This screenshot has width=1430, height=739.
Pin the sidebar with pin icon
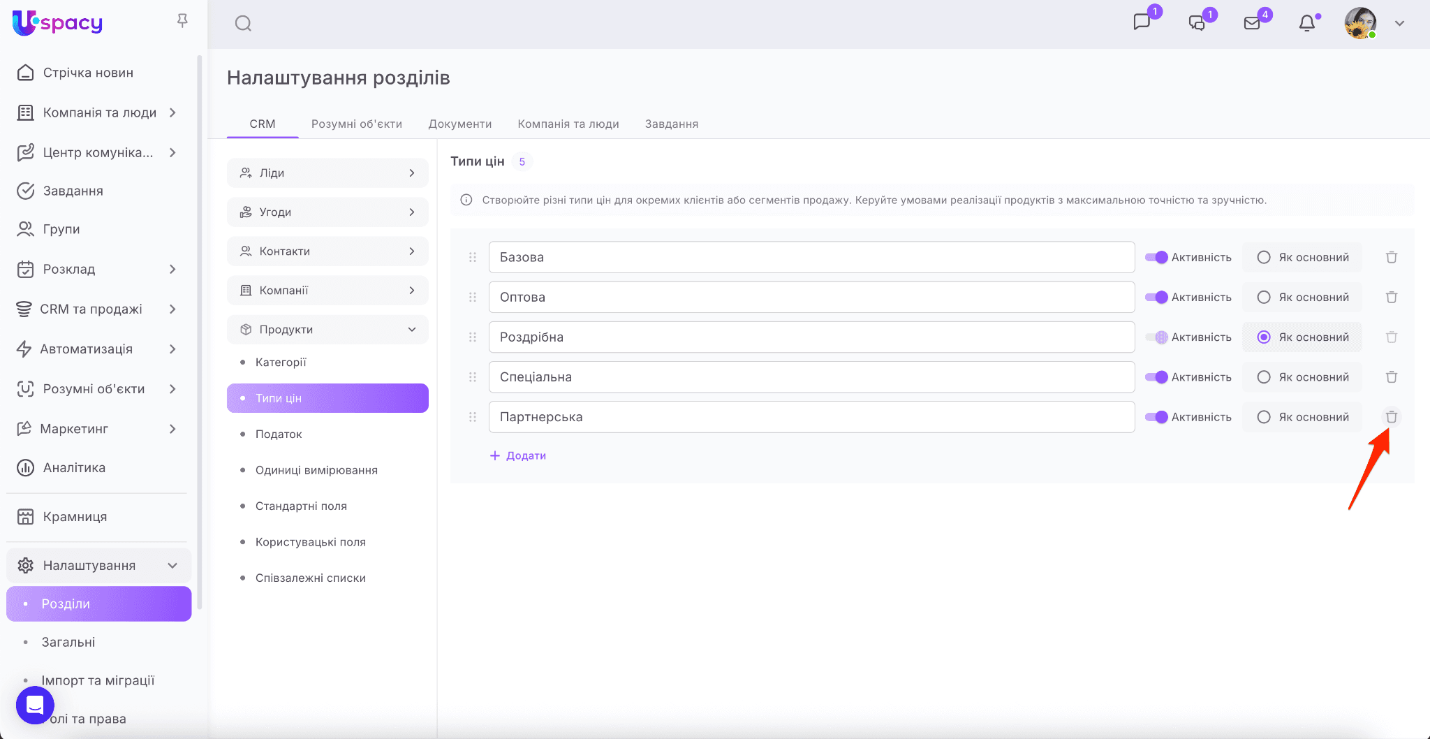tap(182, 21)
